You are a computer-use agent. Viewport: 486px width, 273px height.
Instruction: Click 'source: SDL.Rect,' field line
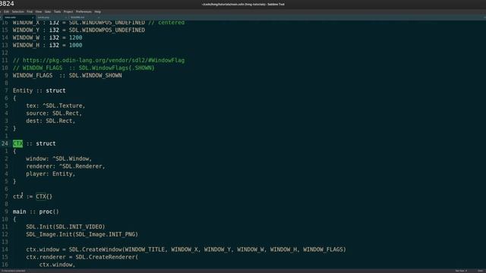point(54,113)
